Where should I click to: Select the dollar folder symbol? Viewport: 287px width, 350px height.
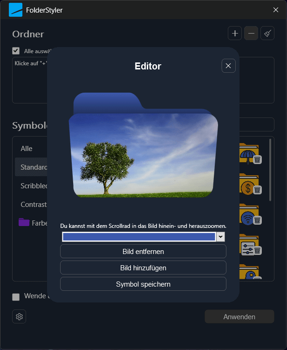click(247, 184)
